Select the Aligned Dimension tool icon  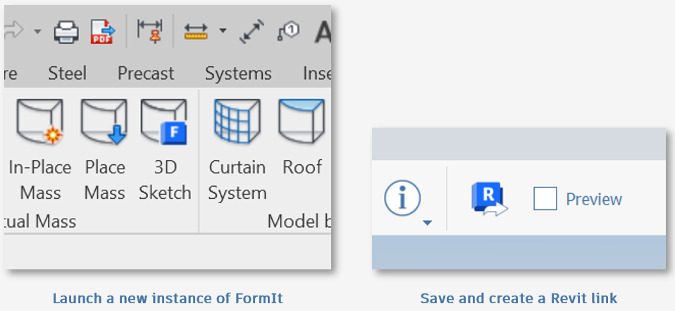[252, 32]
